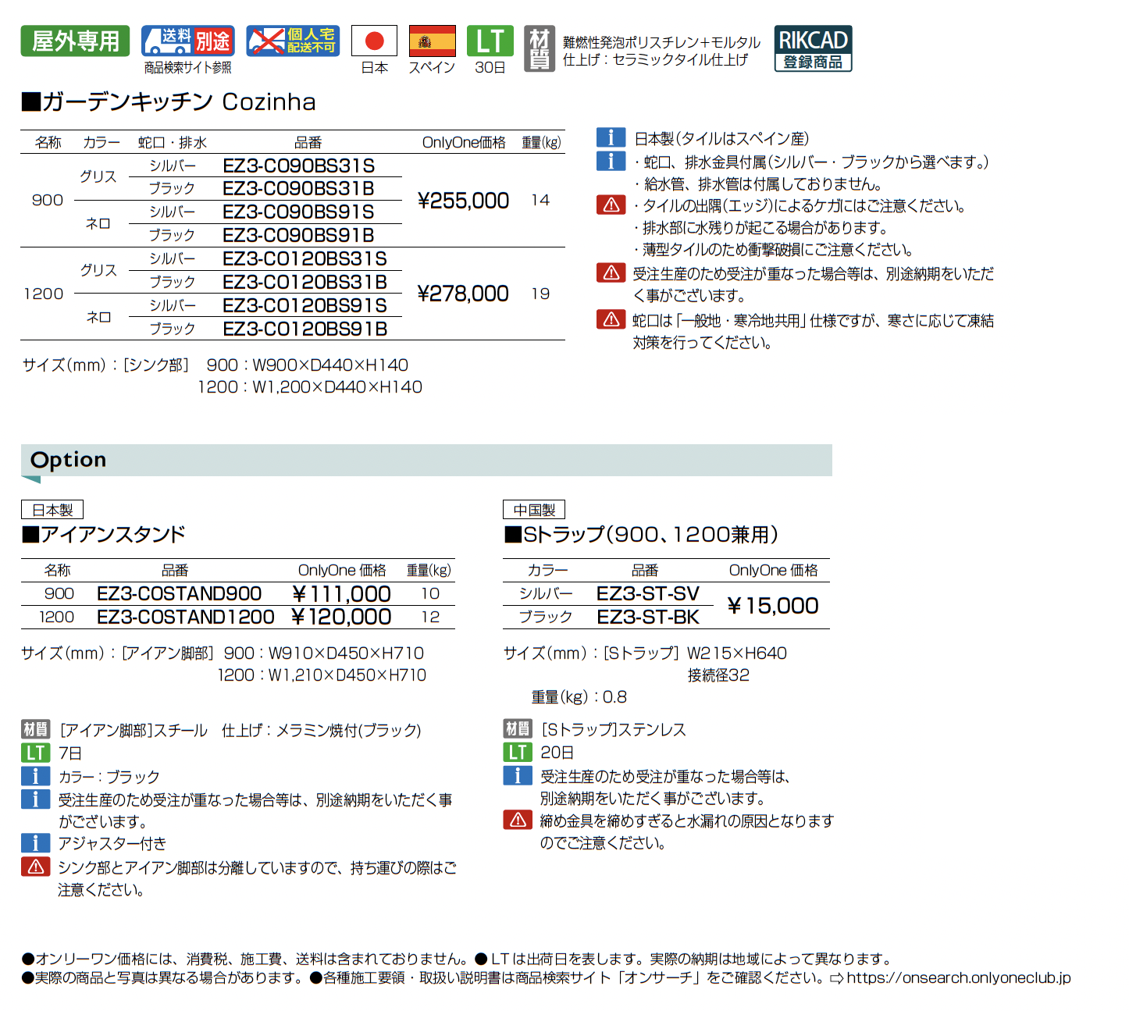Screen dimensions: 1129x1011
Task: Click the red warning icon beside 締め金具 note
Action: [x=517, y=820]
